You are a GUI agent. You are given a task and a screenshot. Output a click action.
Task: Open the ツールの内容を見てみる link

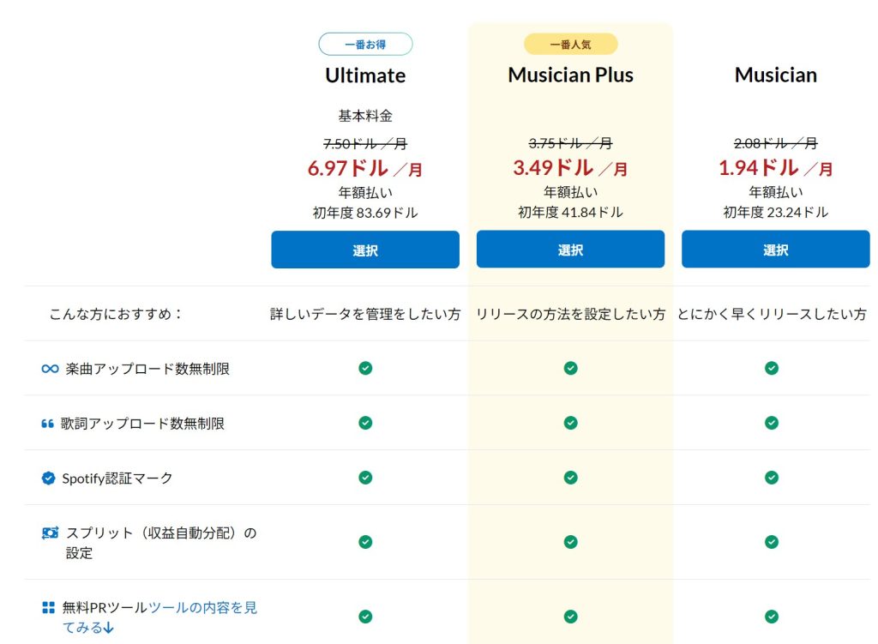202,608
